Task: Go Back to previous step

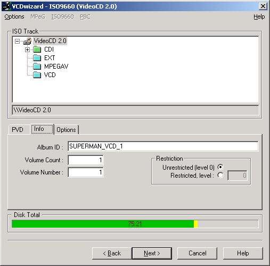Action: point(112,253)
